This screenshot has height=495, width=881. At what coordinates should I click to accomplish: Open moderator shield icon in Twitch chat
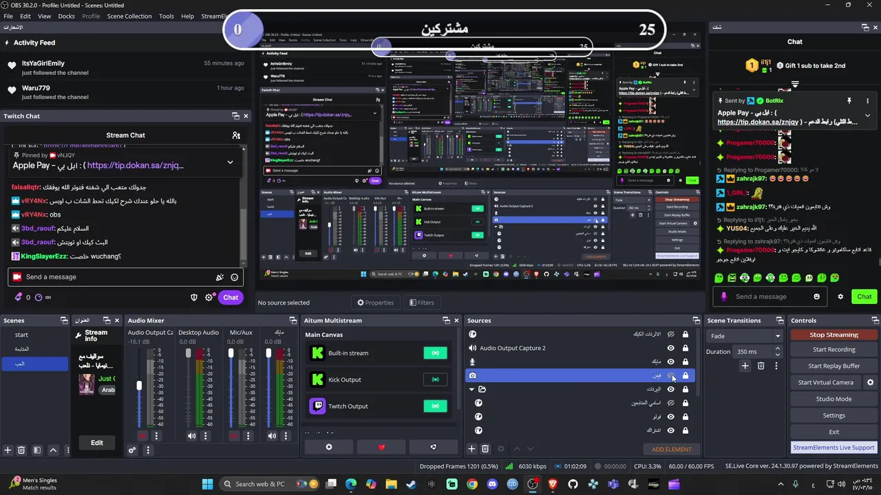click(194, 298)
